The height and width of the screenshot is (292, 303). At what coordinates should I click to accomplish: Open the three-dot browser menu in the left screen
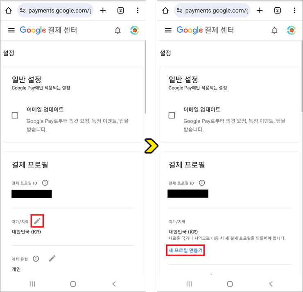(138, 10)
